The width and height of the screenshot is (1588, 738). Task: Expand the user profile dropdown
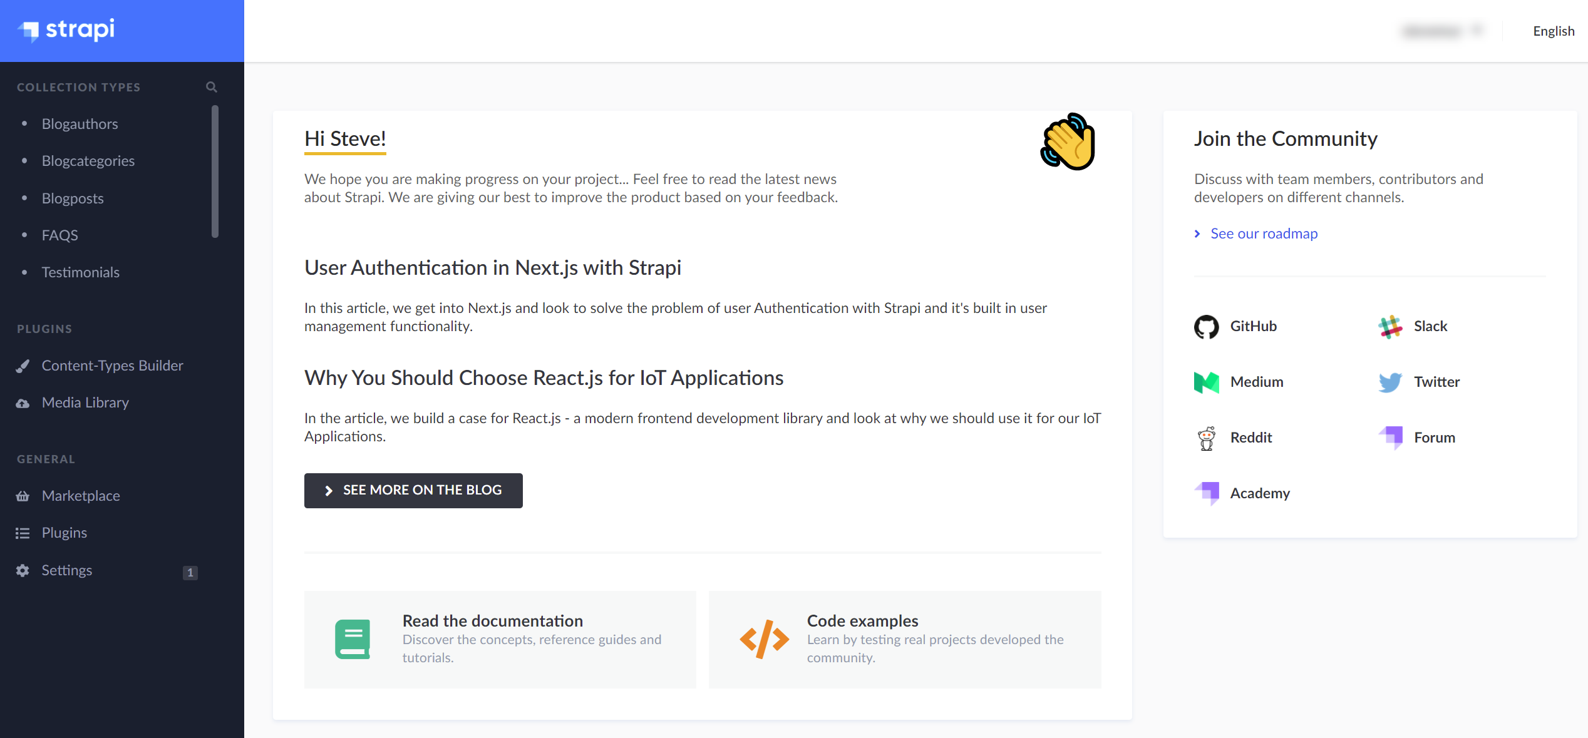coord(1441,31)
